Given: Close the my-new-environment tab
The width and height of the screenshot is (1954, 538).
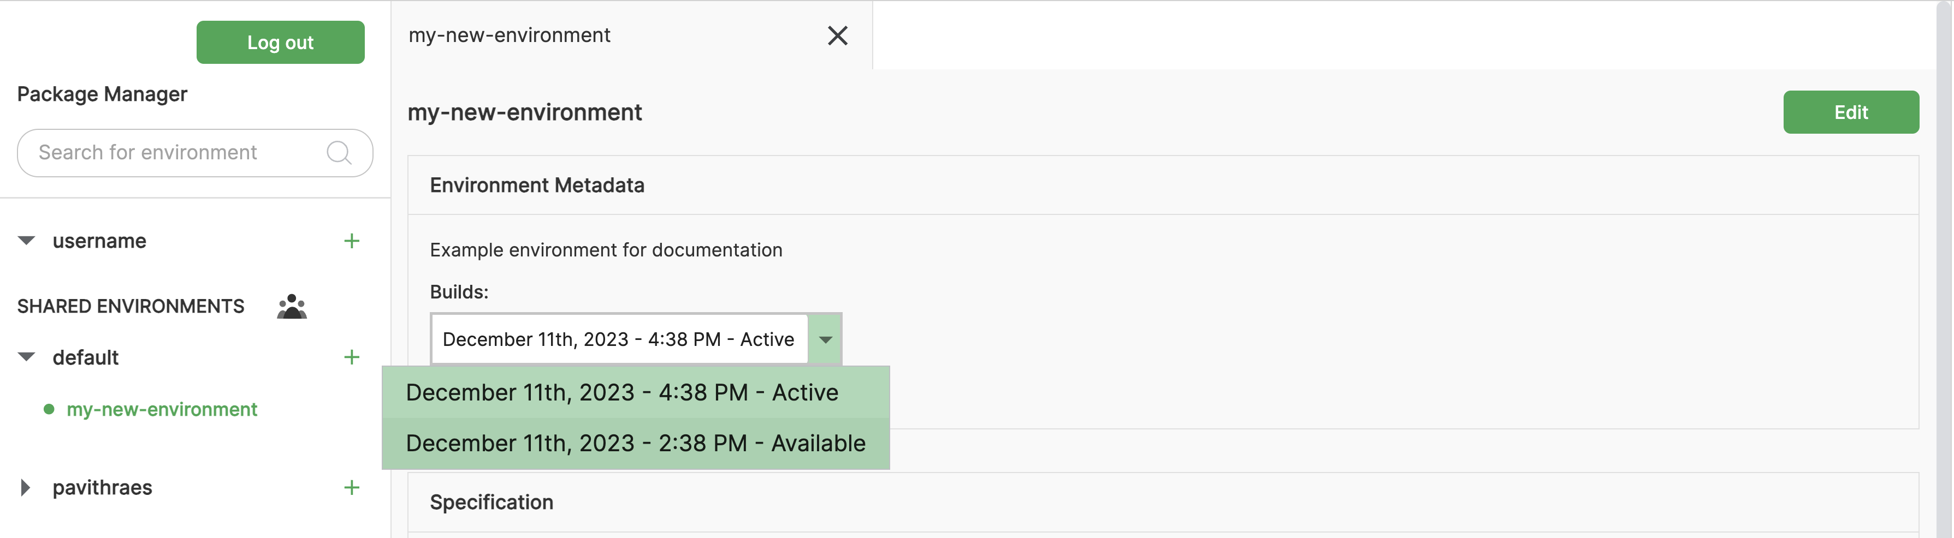Looking at the screenshot, I should (x=837, y=35).
